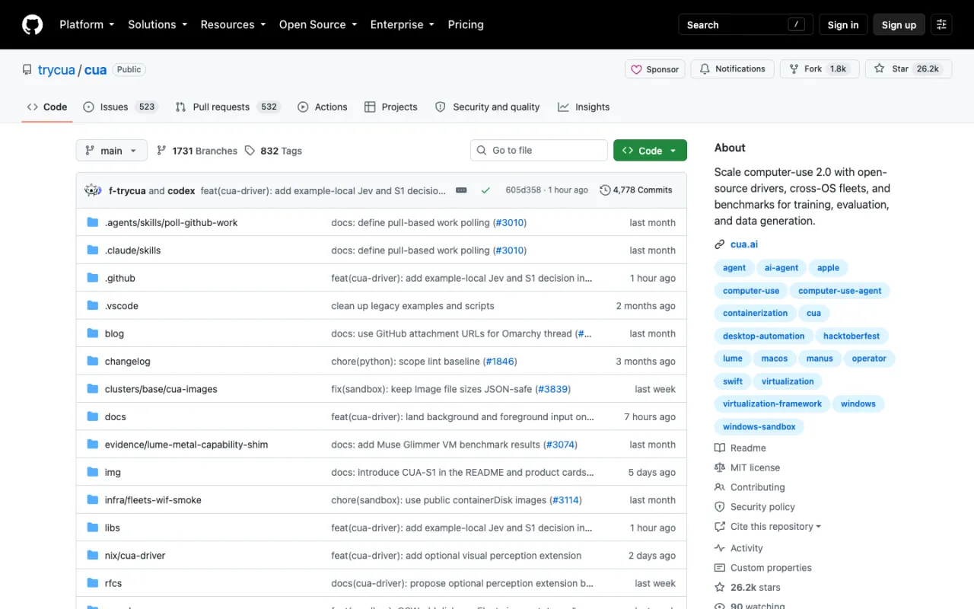Open the appearance settings icon button
Image resolution: width=974 pixels, height=609 pixels.
coord(942,24)
